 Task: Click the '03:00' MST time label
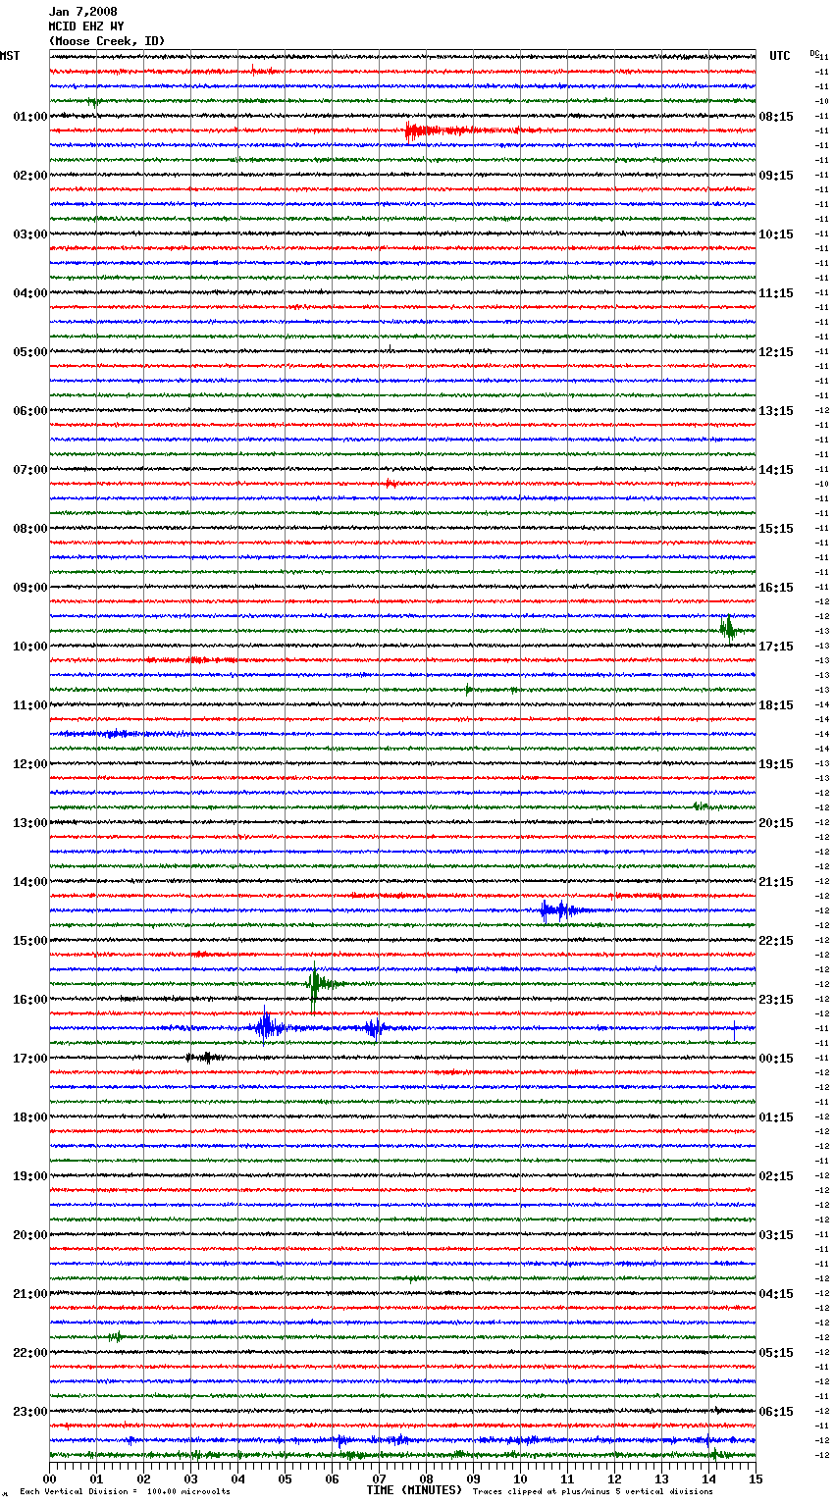30,234
